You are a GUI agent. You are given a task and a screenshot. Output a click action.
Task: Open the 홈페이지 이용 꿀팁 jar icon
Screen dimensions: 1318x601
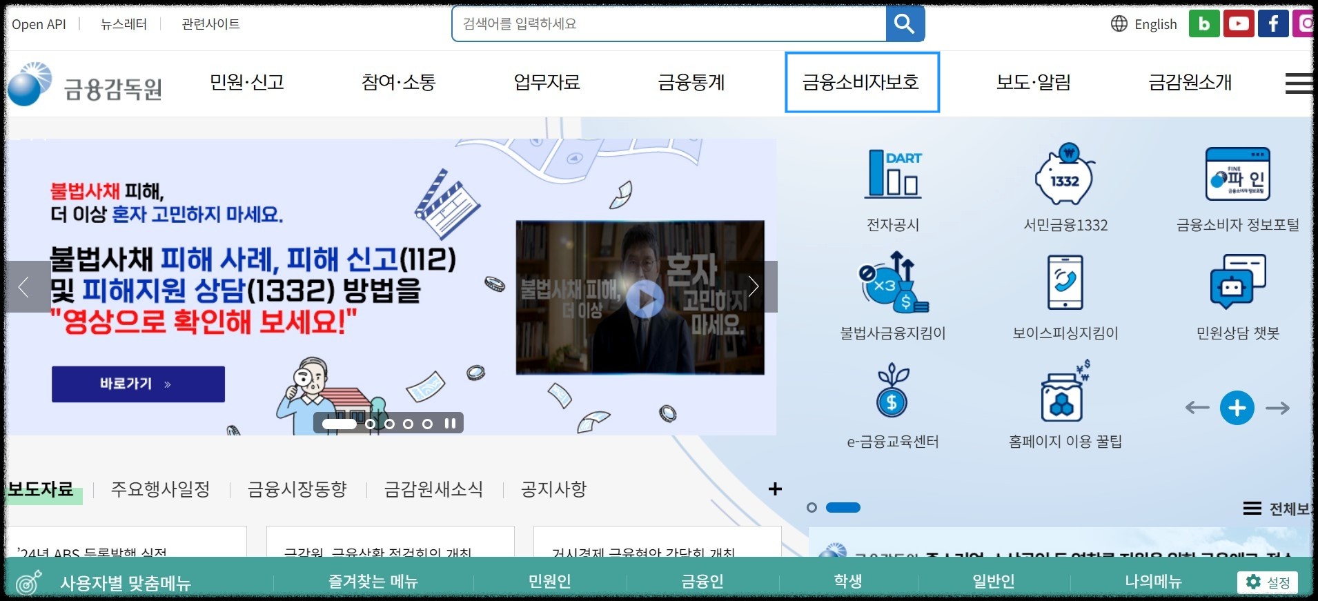click(x=1065, y=391)
